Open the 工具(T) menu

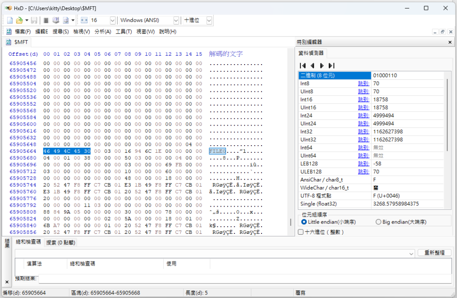point(124,32)
